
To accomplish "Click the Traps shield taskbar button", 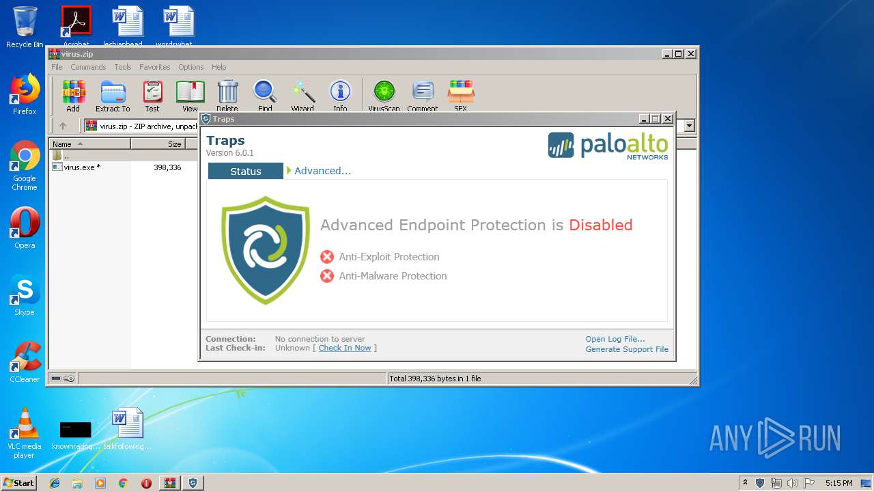I will point(193,483).
